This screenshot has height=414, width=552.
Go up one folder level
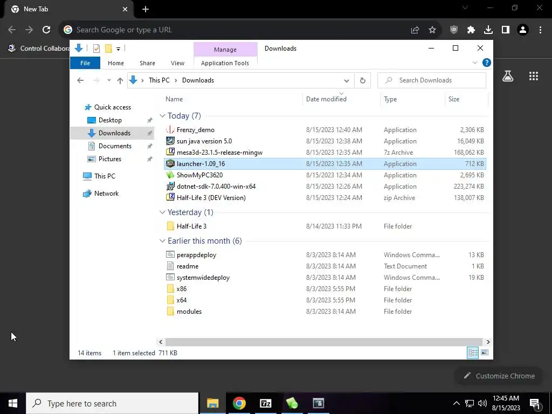(x=120, y=80)
